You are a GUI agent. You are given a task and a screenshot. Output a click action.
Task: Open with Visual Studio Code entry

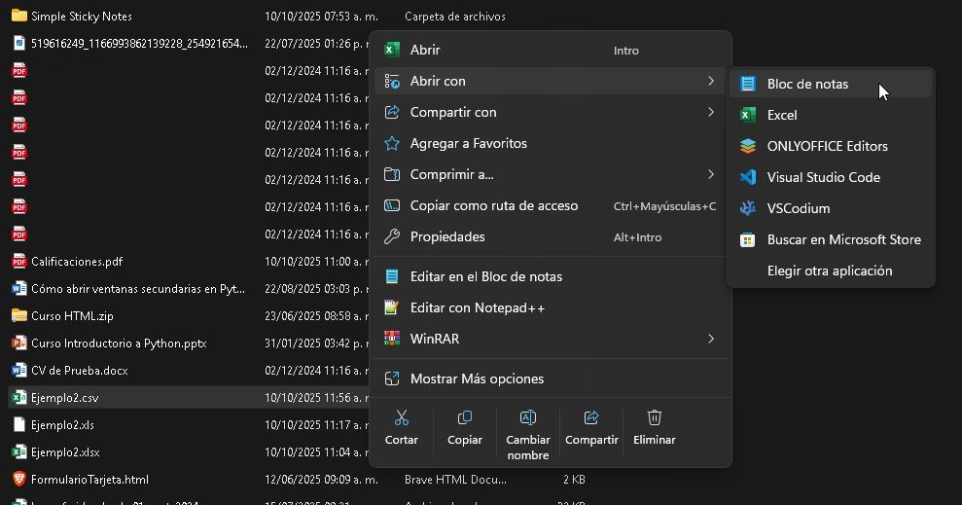(x=831, y=177)
